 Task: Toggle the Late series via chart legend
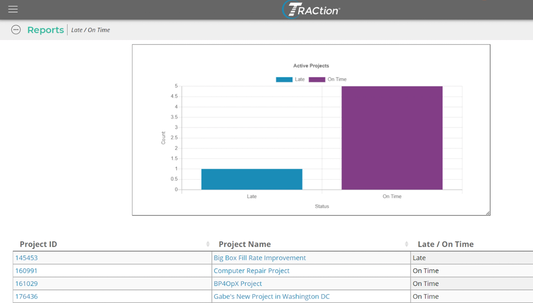tap(300, 79)
